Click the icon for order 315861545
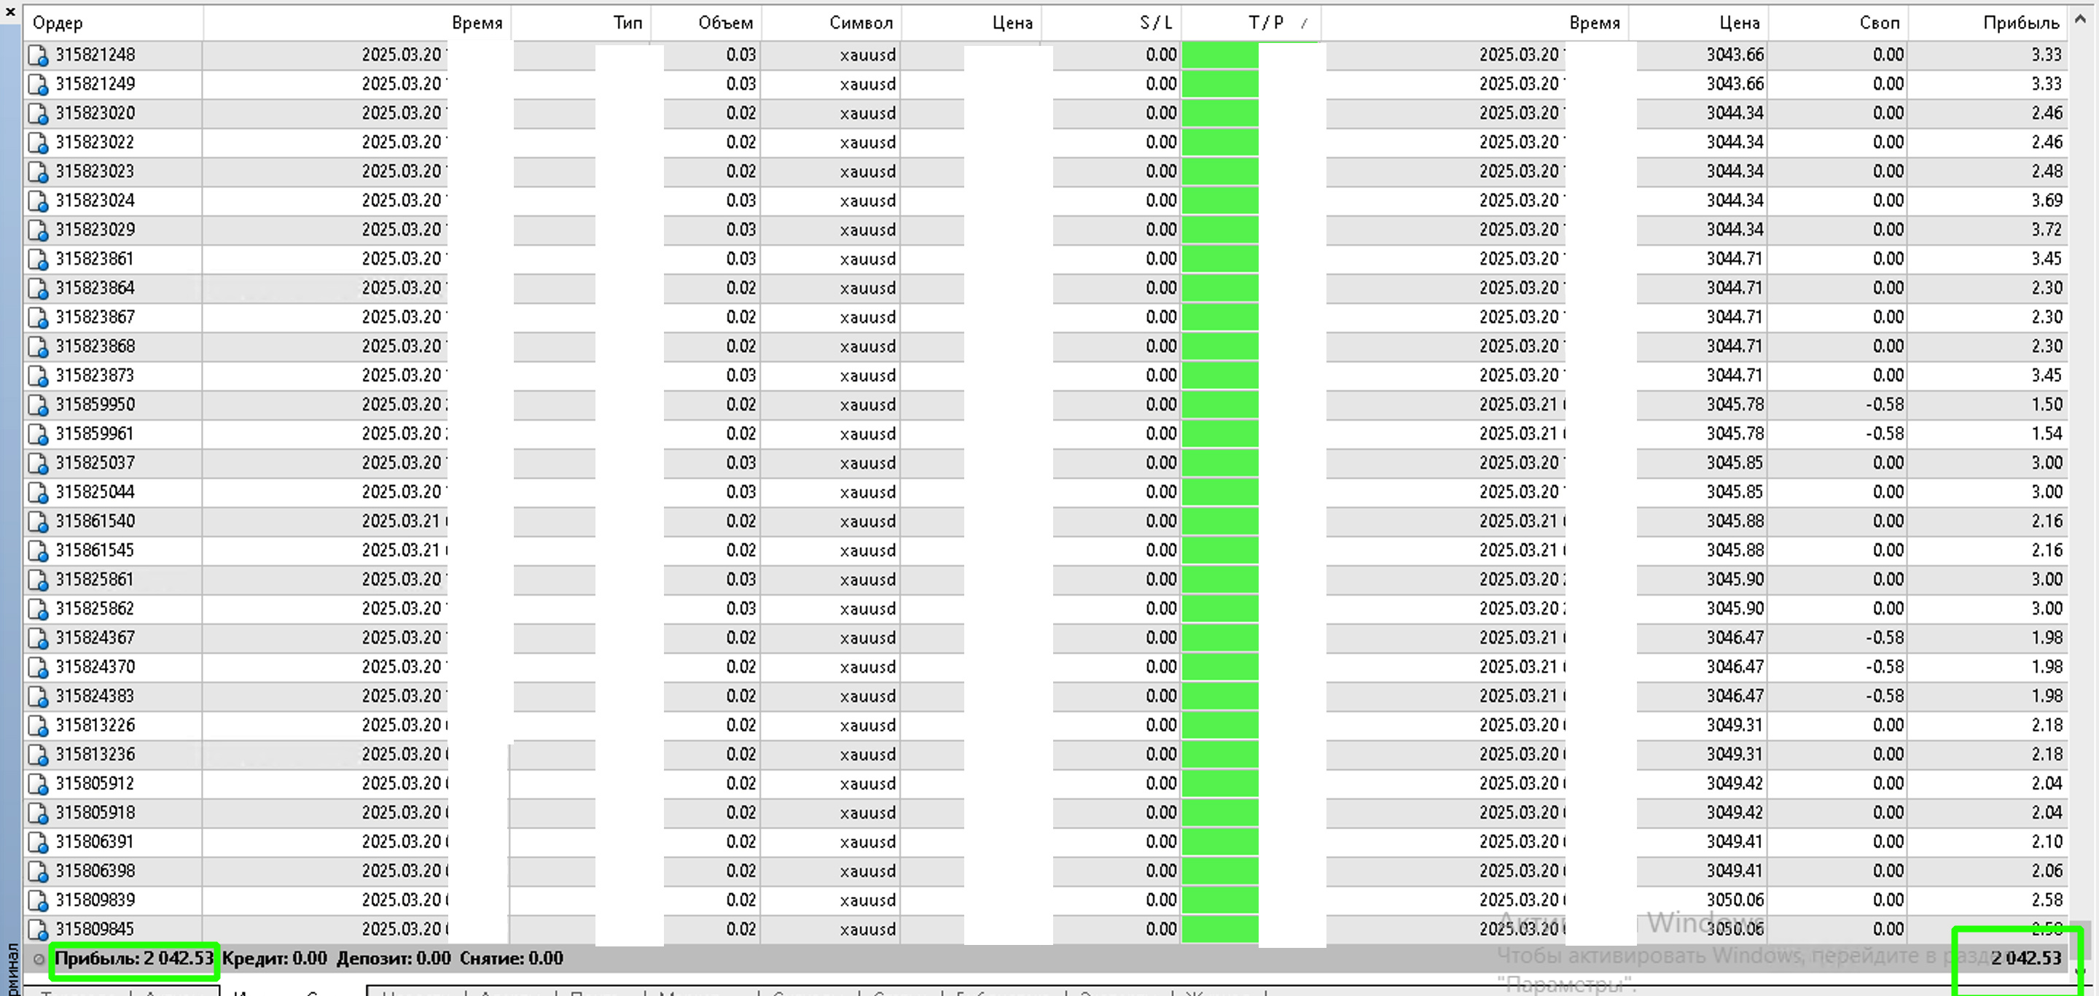 (37, 551)
